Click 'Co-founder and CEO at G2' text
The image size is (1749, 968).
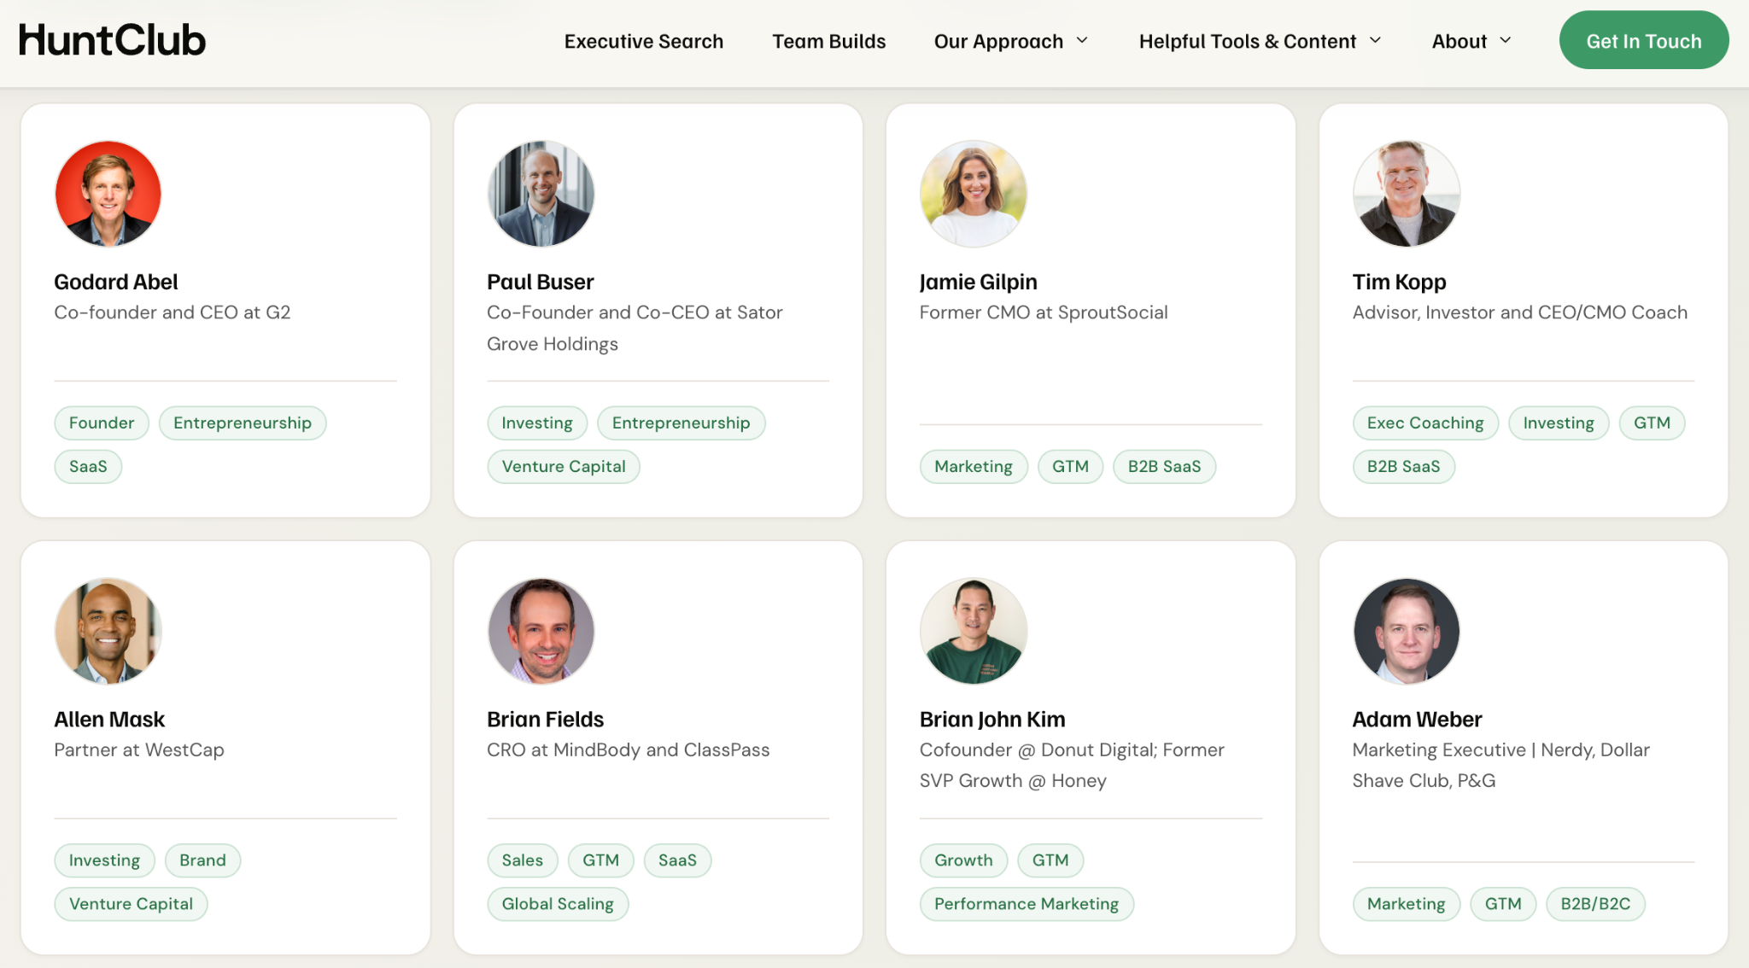173,312
